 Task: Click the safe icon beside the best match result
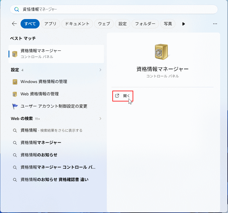click(x=15, y=54)
